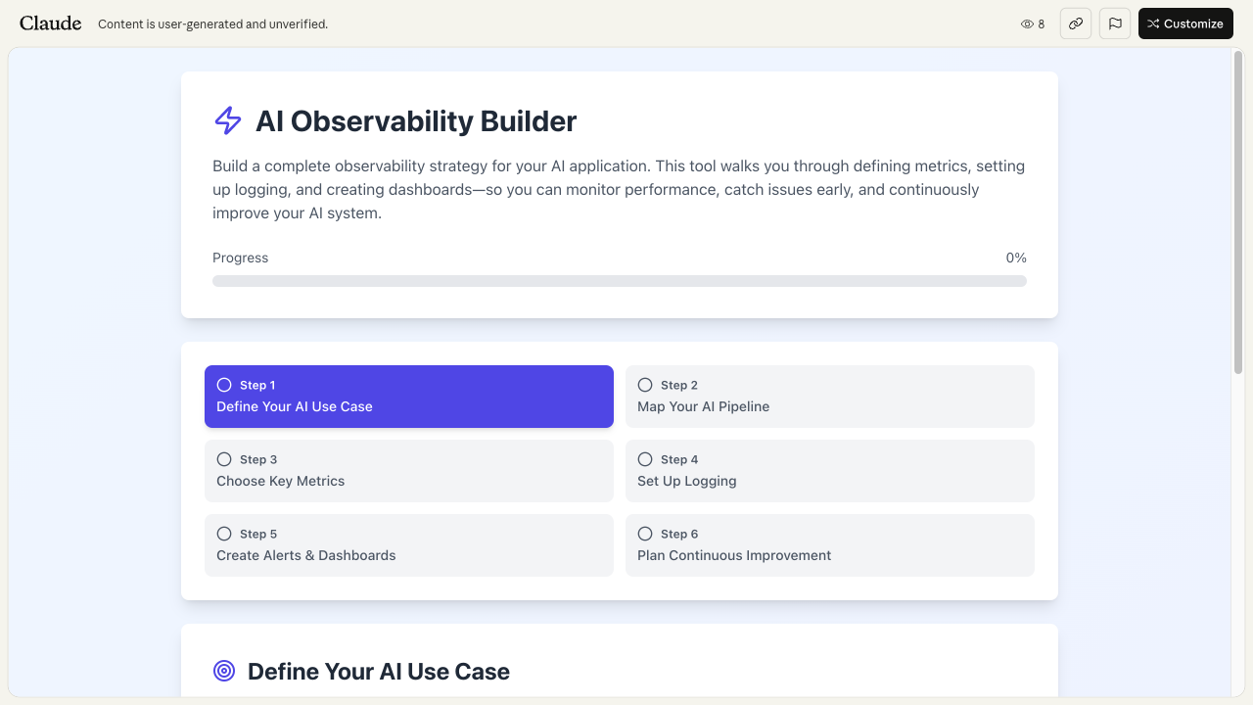Check the Step 5 circle indicator

coord(224,534)
